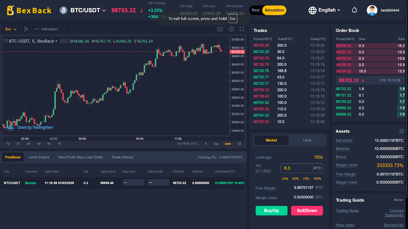
Task: Select the Market order tab
Action: click(x=271, y=140)
